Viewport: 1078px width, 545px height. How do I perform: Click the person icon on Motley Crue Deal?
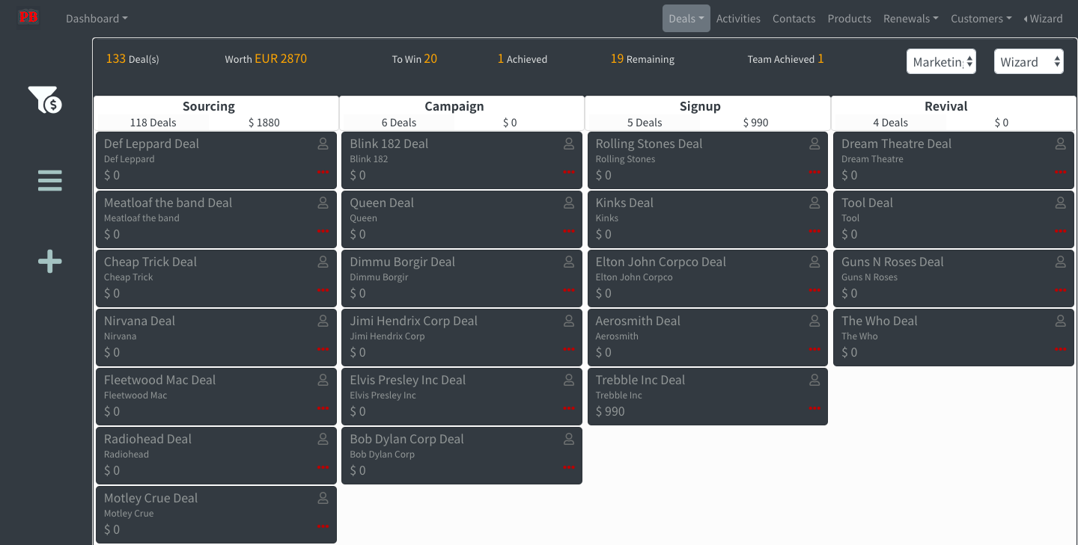click(323, 498)
